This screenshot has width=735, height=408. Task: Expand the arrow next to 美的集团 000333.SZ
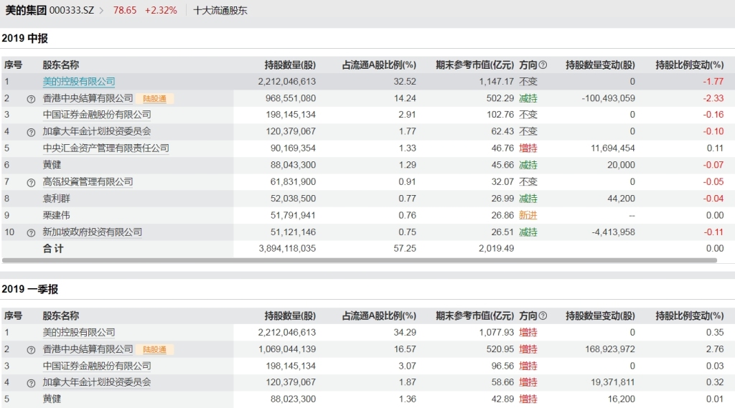[x=101, y=10]
